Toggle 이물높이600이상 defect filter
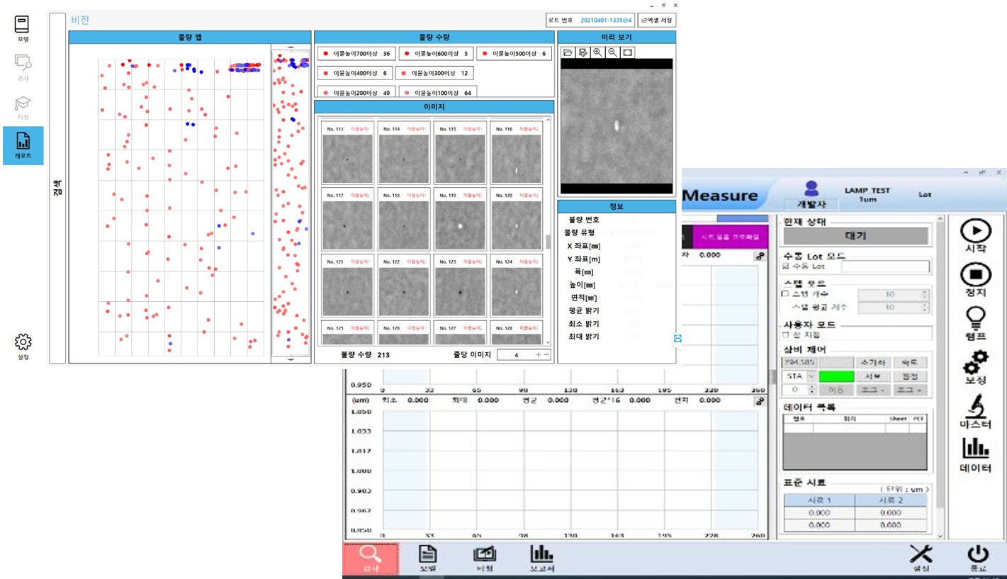Image resolution: width=1007 pixels, height=579 pixels. tap(435, 53)
